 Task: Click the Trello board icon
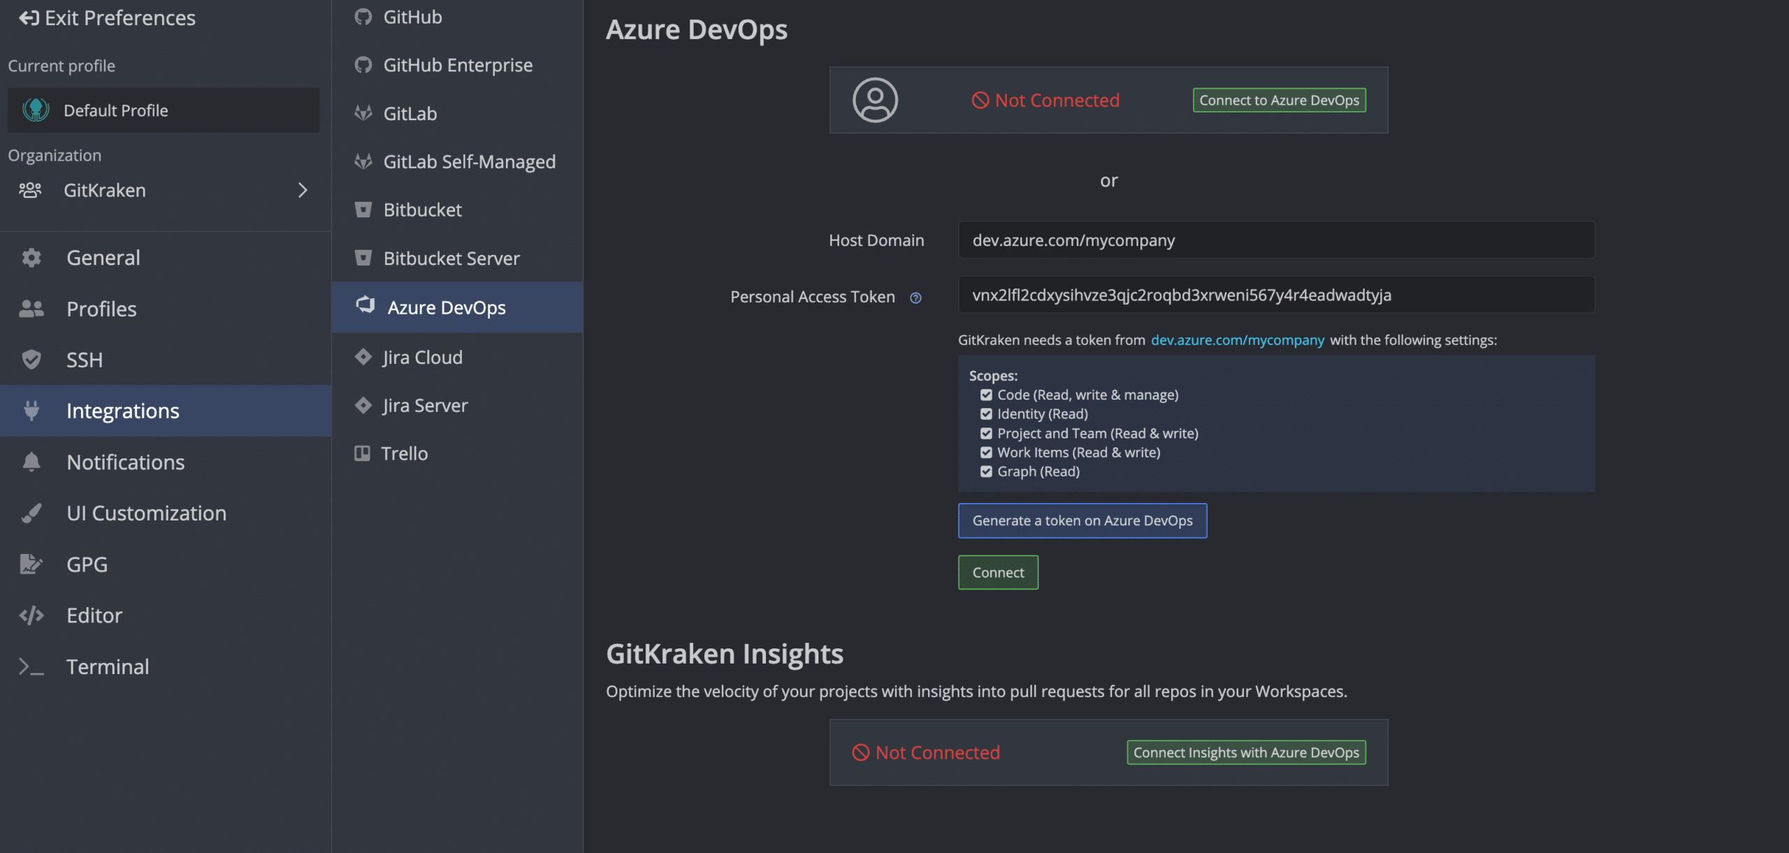(362, 453)
